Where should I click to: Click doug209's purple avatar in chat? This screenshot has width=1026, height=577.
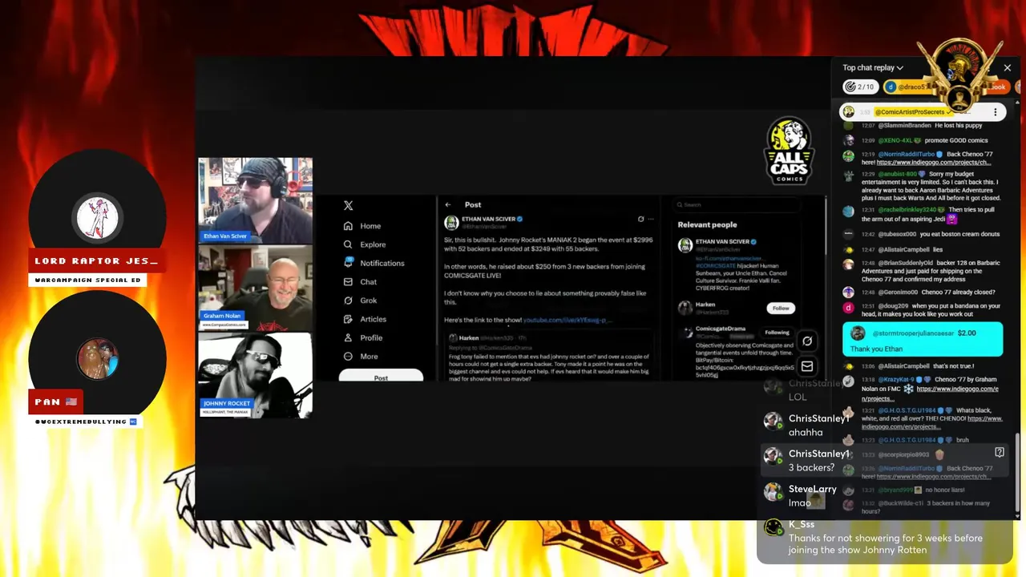point(849,308)
